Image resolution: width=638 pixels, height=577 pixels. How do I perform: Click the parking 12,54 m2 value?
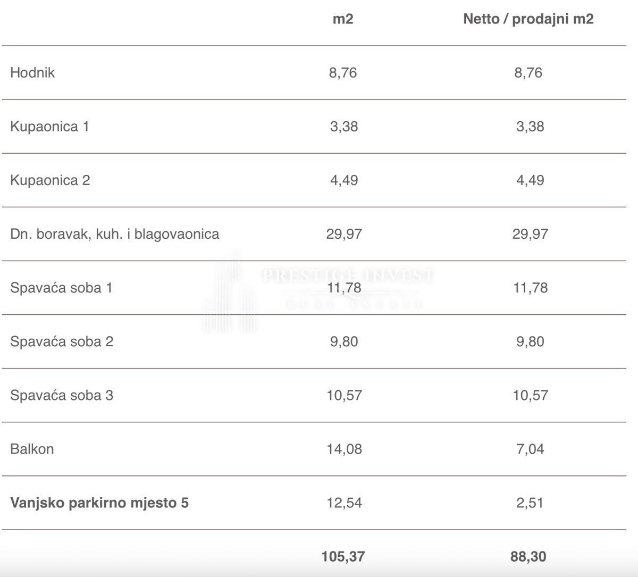(344, 503)
